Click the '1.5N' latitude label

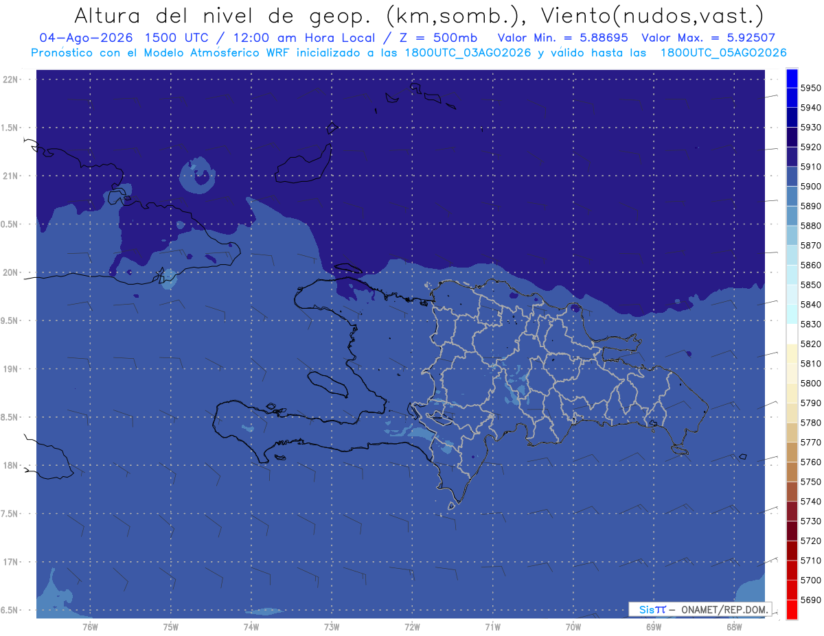tap(10, 128)
